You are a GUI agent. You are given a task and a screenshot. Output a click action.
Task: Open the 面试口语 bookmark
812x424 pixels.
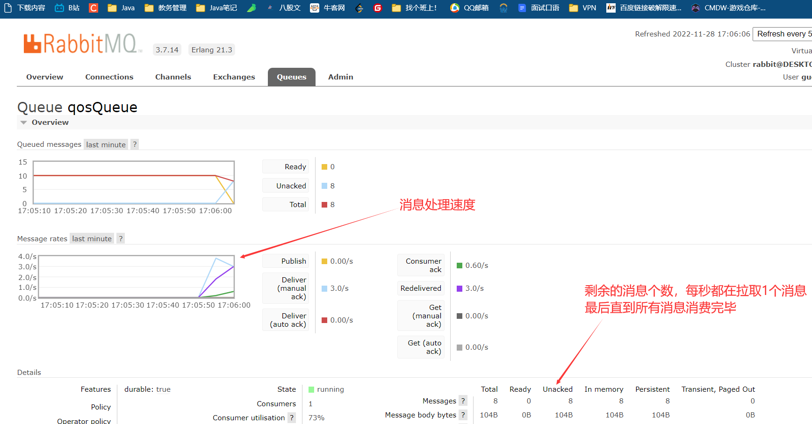pos(539,8)
